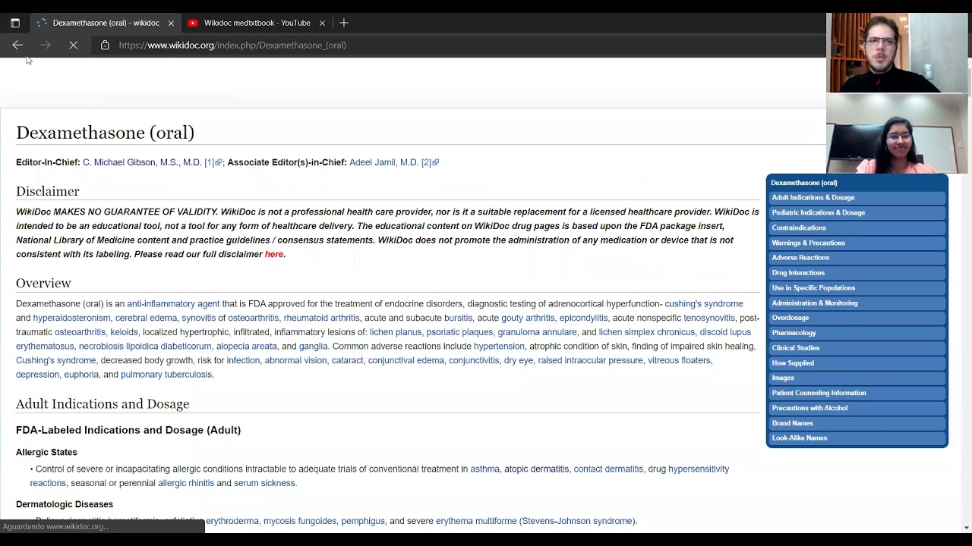Open rheumatoid arthritis link

(321, 318)
